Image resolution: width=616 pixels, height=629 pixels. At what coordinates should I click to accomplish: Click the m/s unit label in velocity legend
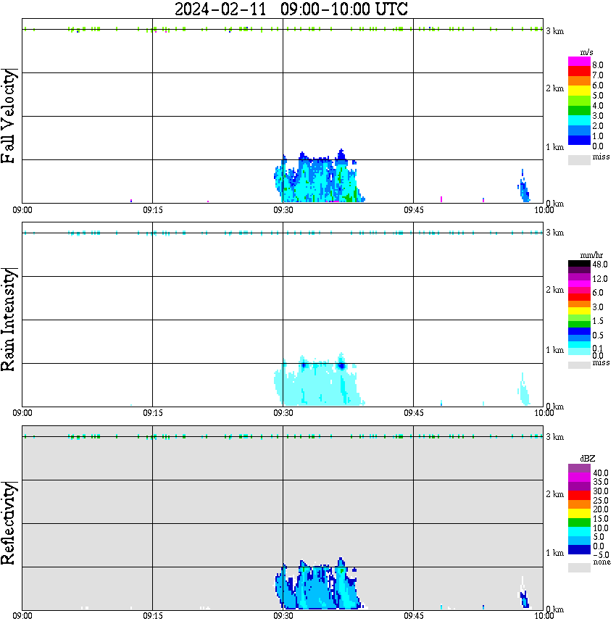click(x=586, y=53)
